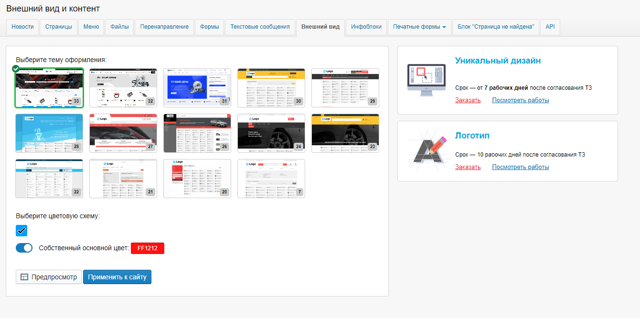This screenshot has width=640, height=318.
Task: Click Заказать link under Уникальный дизайн
Action: pyautogui.click(x=468, y=100)
